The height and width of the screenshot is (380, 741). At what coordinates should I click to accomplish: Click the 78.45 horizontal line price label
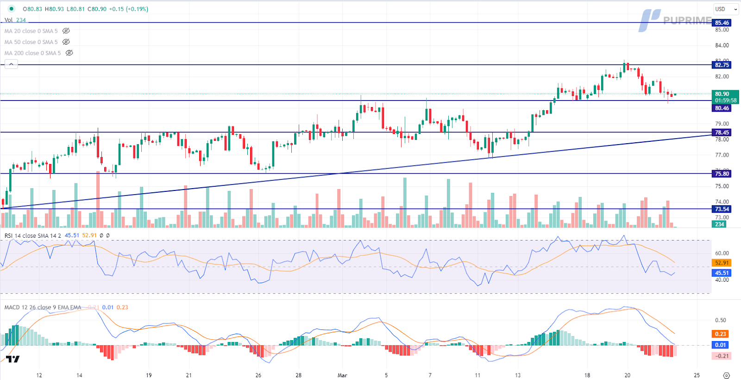[x=722, y=133]
